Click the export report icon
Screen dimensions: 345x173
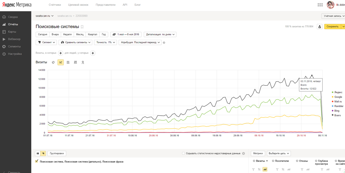pyautogui.click(x=319, y=27)
